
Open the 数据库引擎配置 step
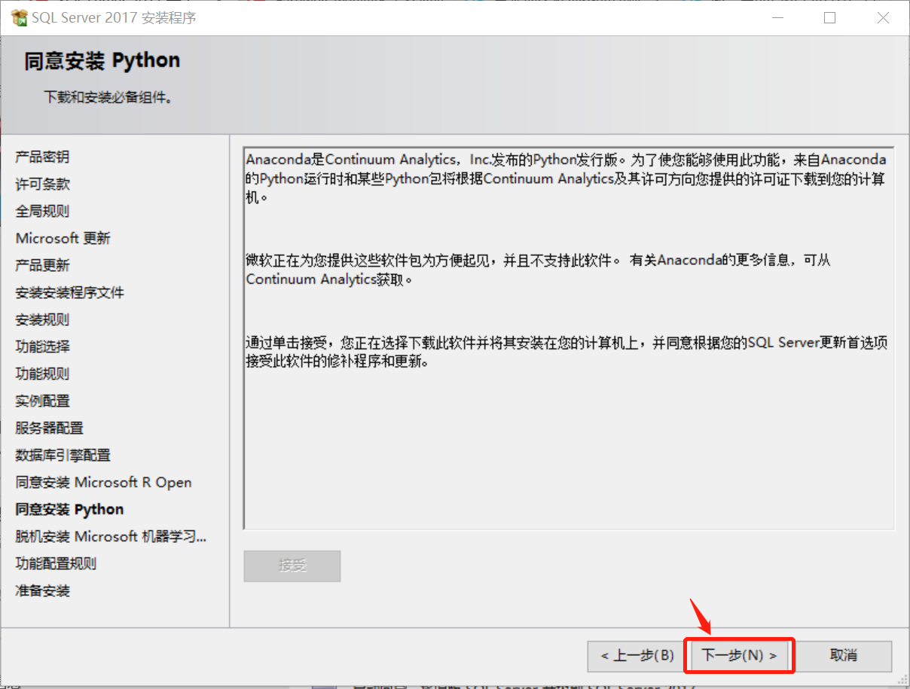point(63,455)
